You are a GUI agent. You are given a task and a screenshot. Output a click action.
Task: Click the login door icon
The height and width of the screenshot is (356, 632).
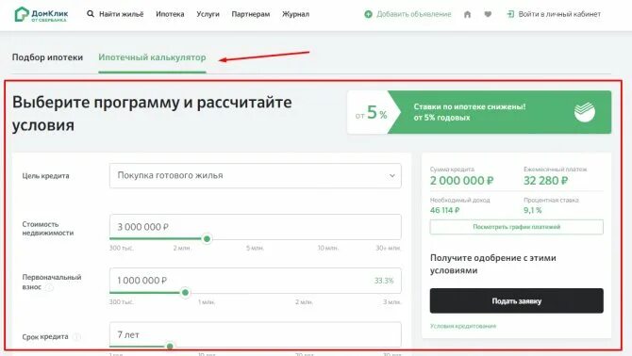click(510, 14)
